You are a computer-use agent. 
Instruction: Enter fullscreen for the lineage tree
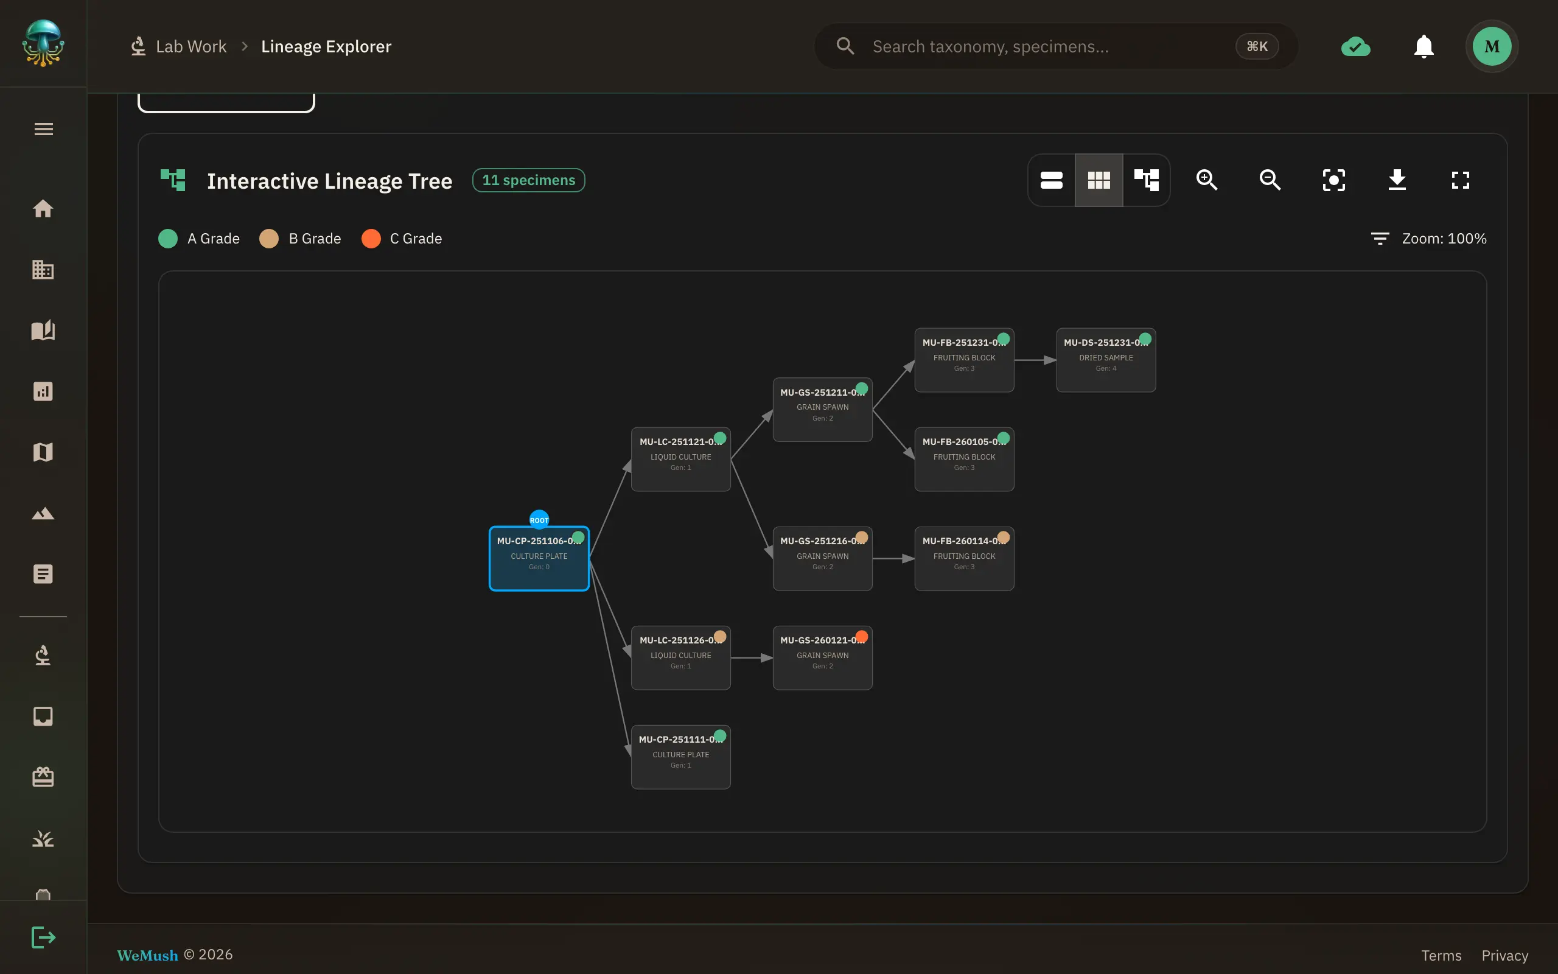pos(1461,180)
